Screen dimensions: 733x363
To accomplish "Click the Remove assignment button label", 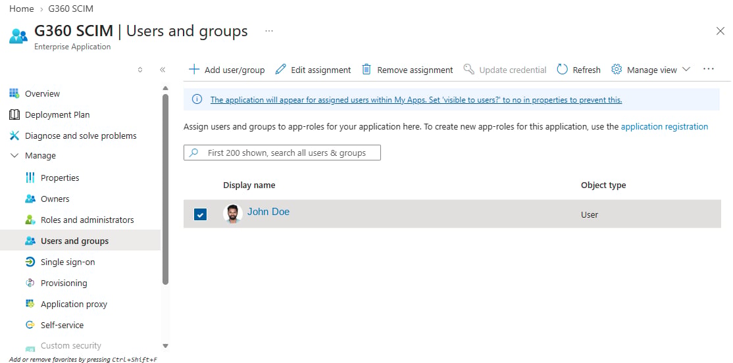I will [x=415, y=70].
